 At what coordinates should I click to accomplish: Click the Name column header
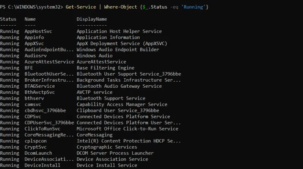[30, 19]
